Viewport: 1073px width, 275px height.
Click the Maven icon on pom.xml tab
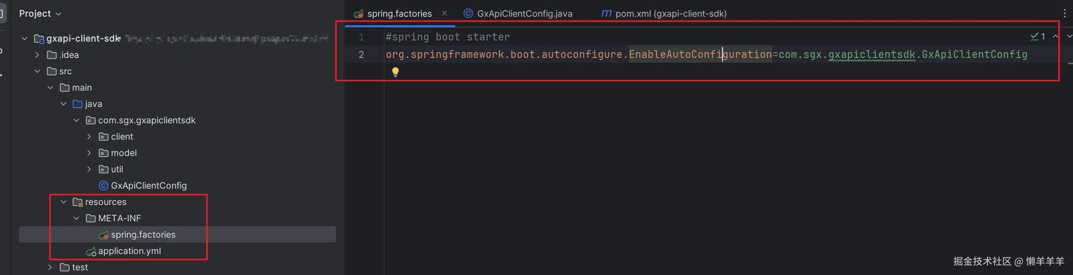click(x=606, y=14)
